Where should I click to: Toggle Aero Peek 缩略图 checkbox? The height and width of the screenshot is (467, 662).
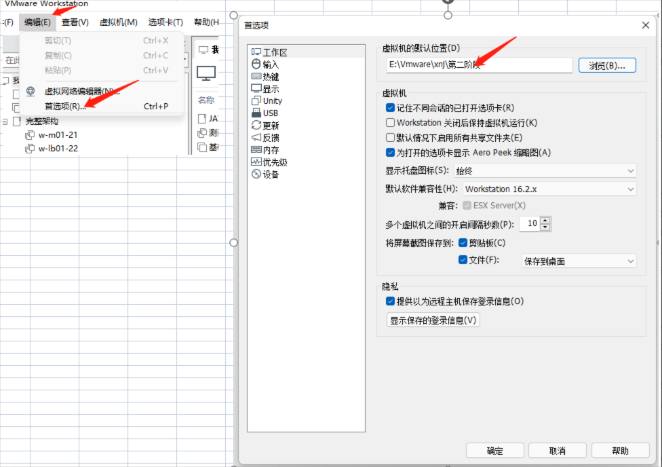pos(390,153)
